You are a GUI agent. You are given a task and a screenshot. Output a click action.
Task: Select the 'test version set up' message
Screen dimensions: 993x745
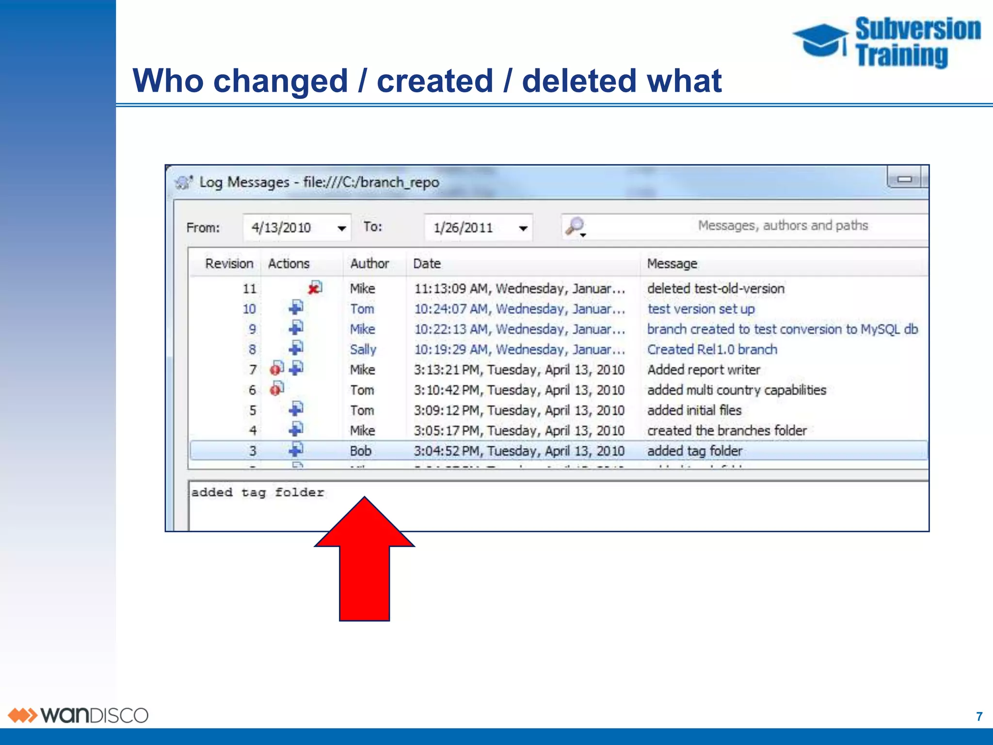coord(701,309)
